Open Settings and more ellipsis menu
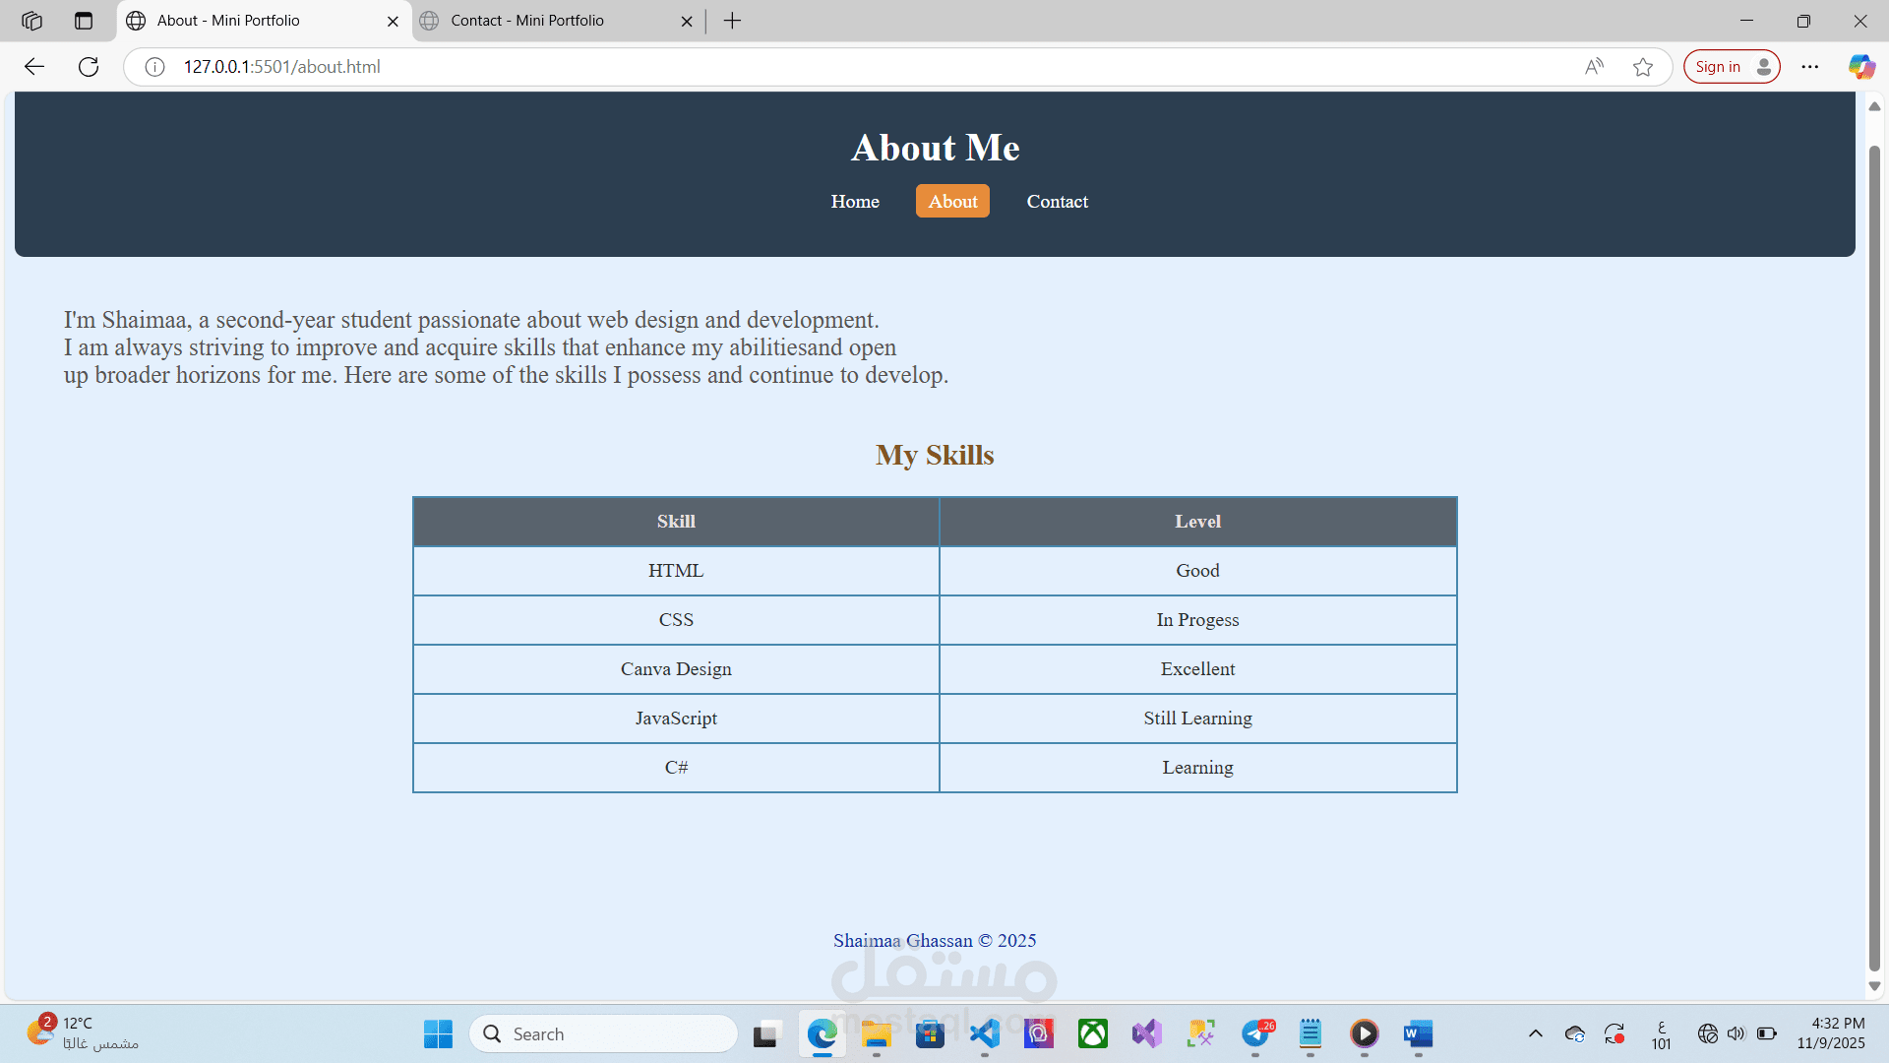The width and height of the screenshot is (1889, 1063). point(1809,67)
